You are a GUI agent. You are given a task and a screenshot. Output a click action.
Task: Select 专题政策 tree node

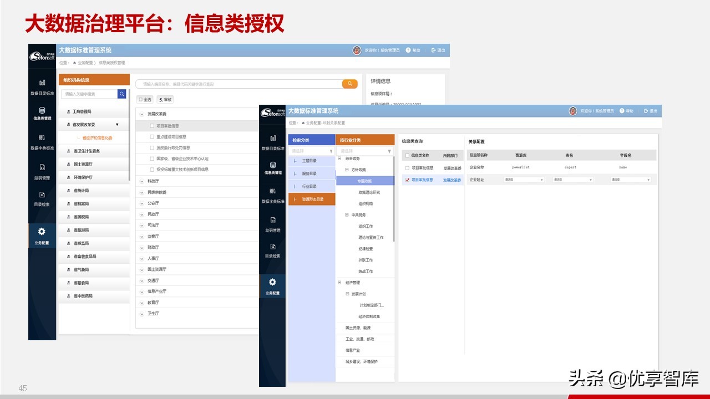tap(365, 181)
